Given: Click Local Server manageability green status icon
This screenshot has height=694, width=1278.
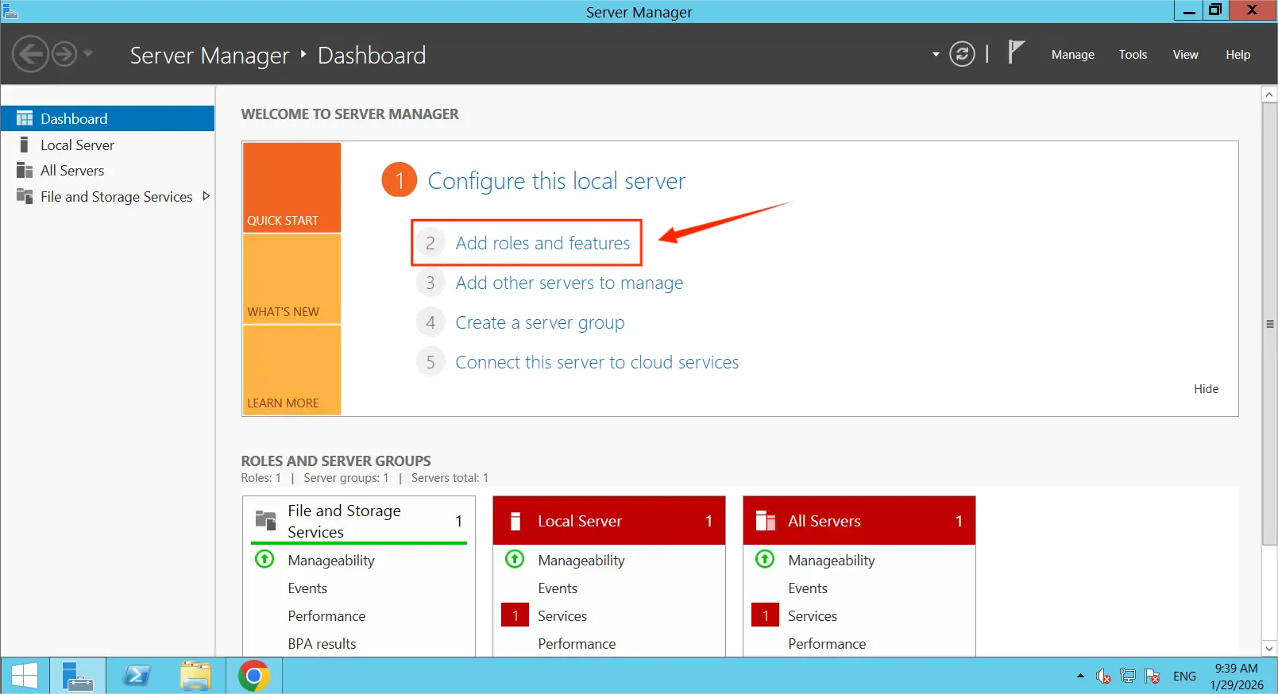Looking at the screenshot, I should point(515,559).
